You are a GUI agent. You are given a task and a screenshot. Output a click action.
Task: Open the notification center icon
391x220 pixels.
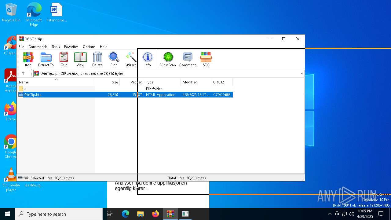click(381, 214)
